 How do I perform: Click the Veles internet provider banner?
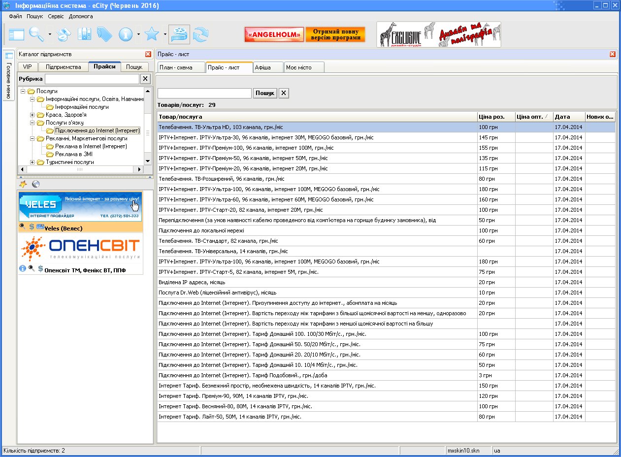pos(80,207)
